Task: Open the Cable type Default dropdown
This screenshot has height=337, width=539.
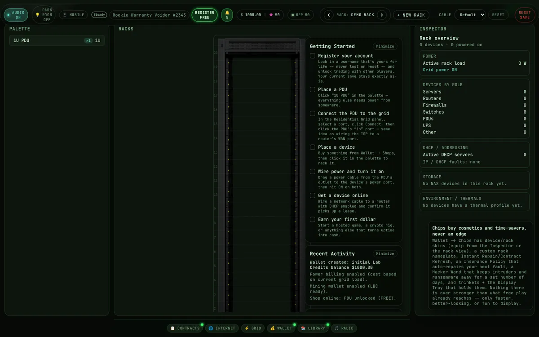Action: pos(470,15)
